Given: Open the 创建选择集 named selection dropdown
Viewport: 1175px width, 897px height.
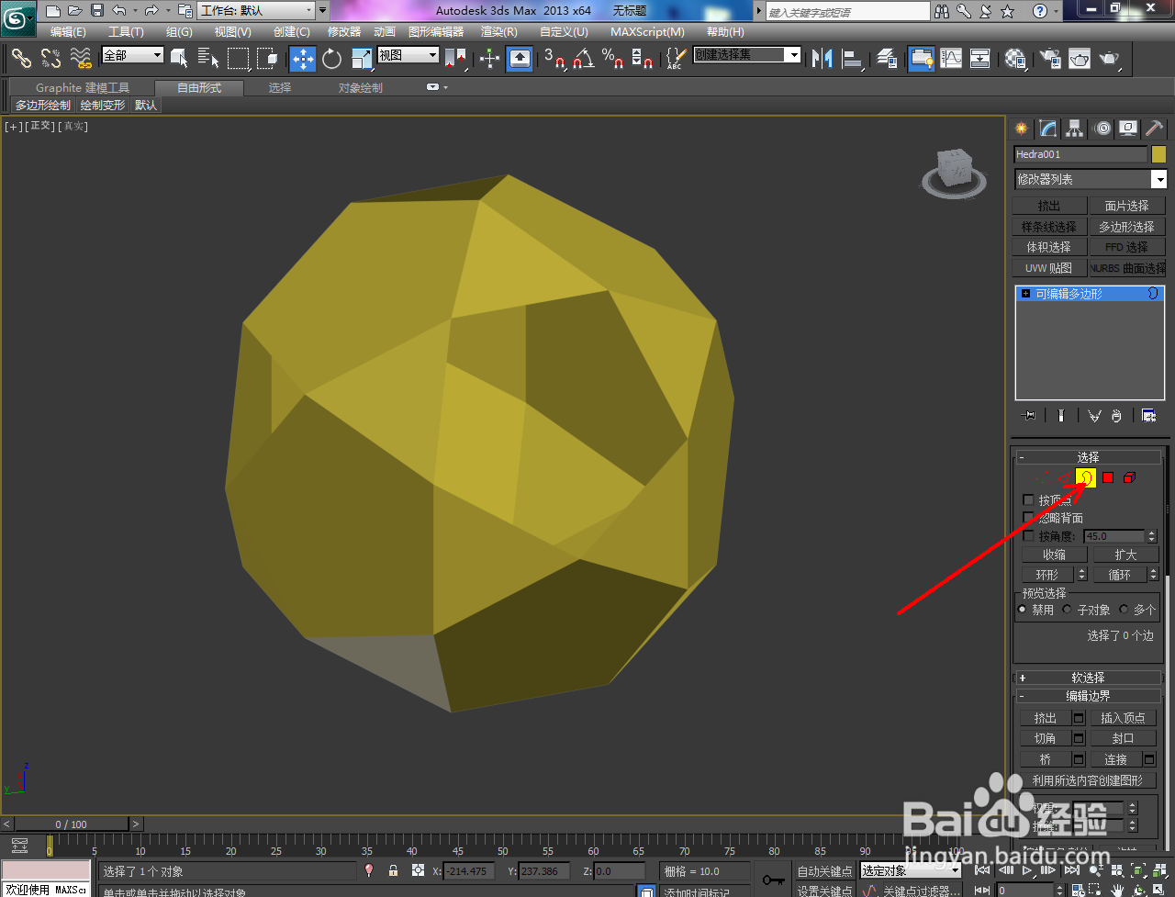Looking at the screenshot, I should (746, 55).
